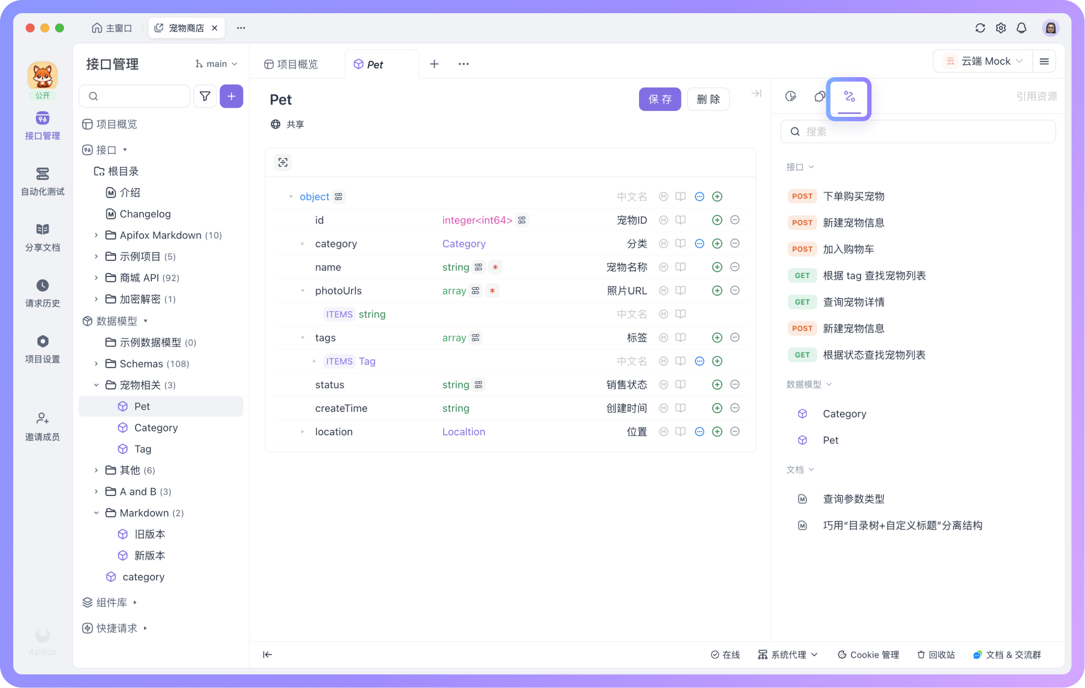1085x688 pixels.
Task: Click the refresh icon in title bar
Action: pyautogui.click(x=980, y=28)
